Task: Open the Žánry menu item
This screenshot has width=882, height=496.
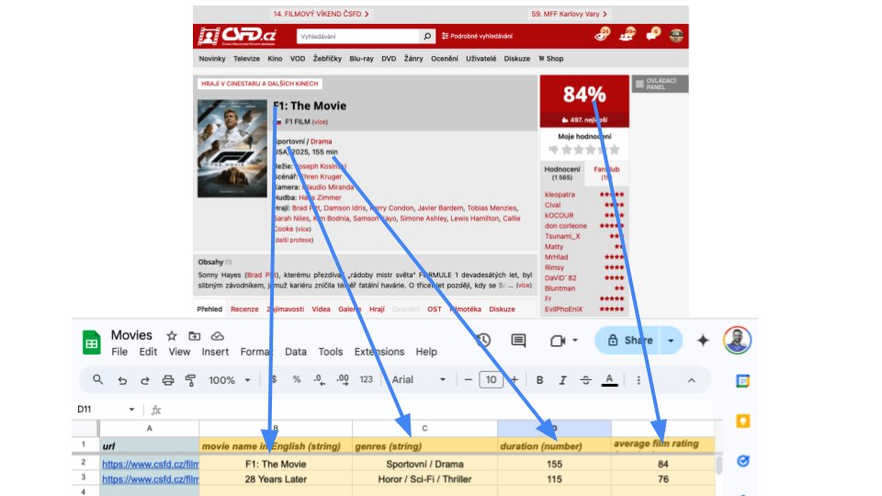Action: [413, 59]
